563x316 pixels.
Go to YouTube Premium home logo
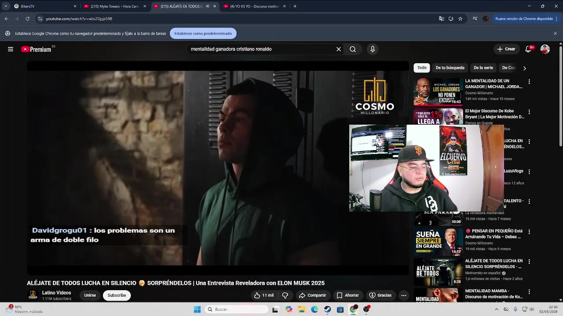click(x=36, y=49)
